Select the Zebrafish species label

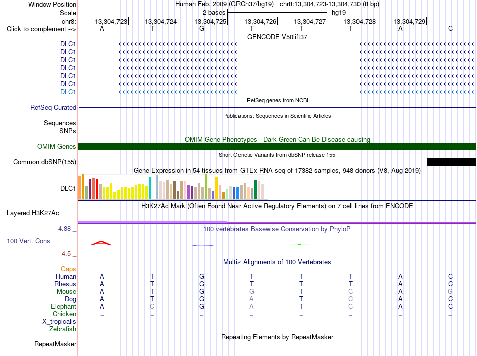point(63,329)
